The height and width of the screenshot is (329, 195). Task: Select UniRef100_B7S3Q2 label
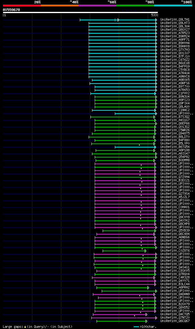tap(175, 117)
